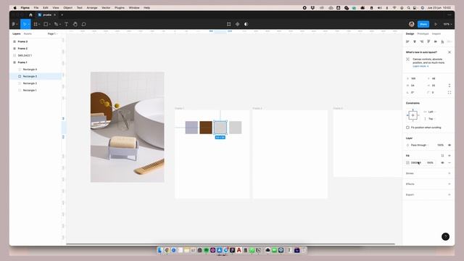Toggle constrain proportions lock
464x261 pixels.
click(449, 86)
